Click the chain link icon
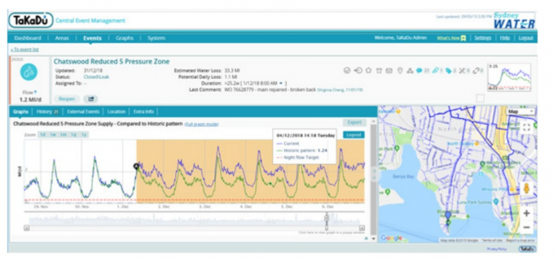 coord(476,71)
